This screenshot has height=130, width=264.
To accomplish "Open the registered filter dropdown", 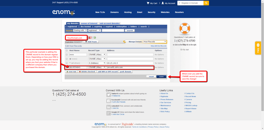I will (94, 30).
